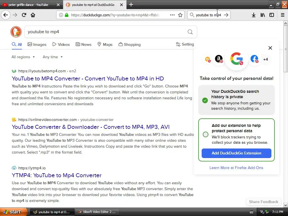
Task: Click the iyoutubetomp4 site favicon
Action: (14, 71)
